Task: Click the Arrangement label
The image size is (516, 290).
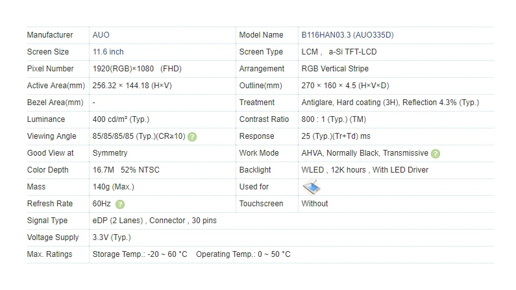Action: (262, 69)
